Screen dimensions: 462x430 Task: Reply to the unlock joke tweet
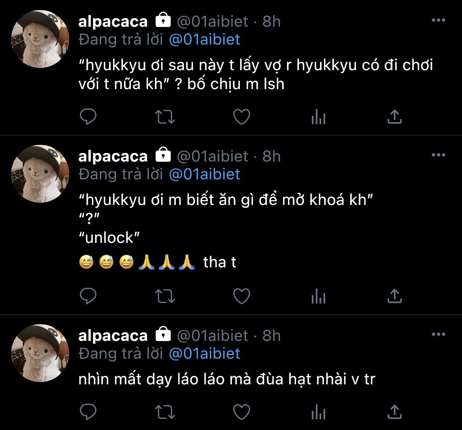click(88, 296)
